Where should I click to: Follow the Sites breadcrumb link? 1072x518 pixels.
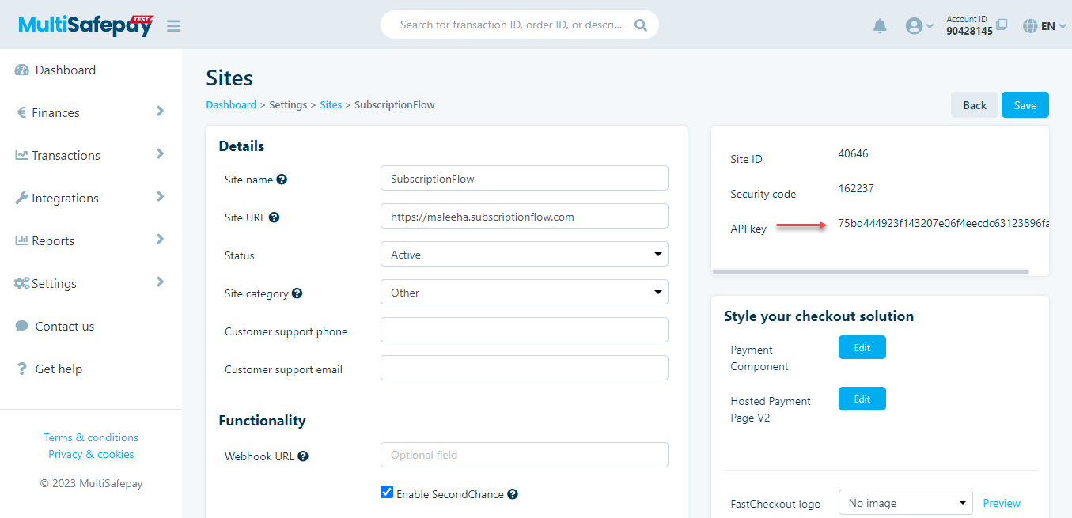[331, 104]
